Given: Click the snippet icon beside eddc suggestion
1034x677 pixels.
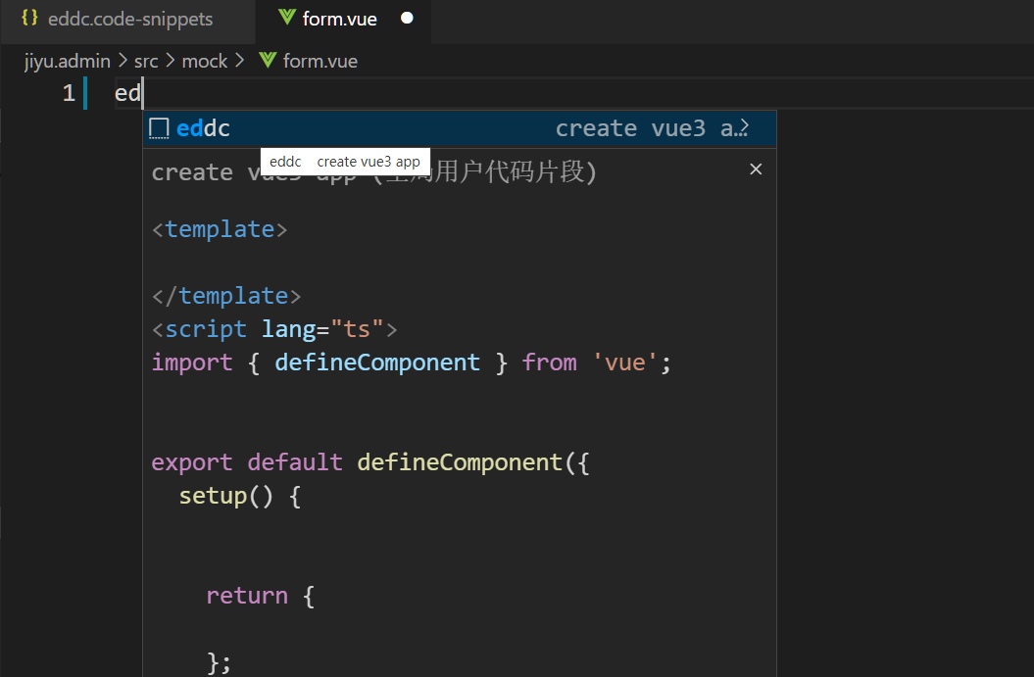Looking at the screenshot, I should click(x=159, y=128).
